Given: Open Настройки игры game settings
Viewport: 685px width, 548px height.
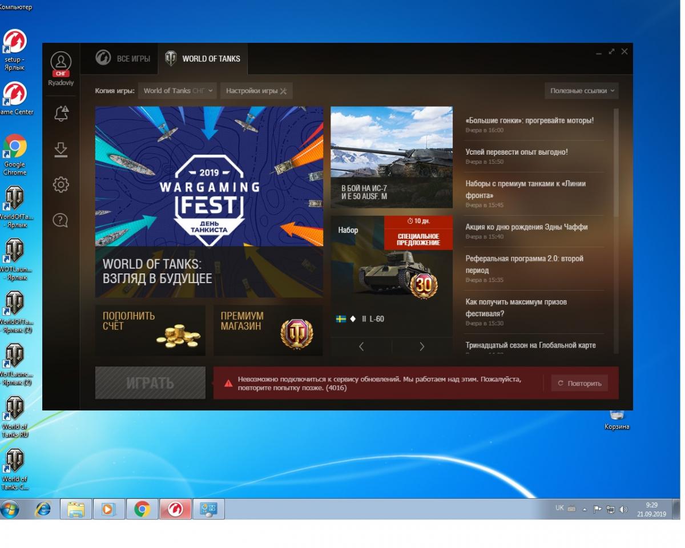Looking at the screenshot, I should pos(256,91).
